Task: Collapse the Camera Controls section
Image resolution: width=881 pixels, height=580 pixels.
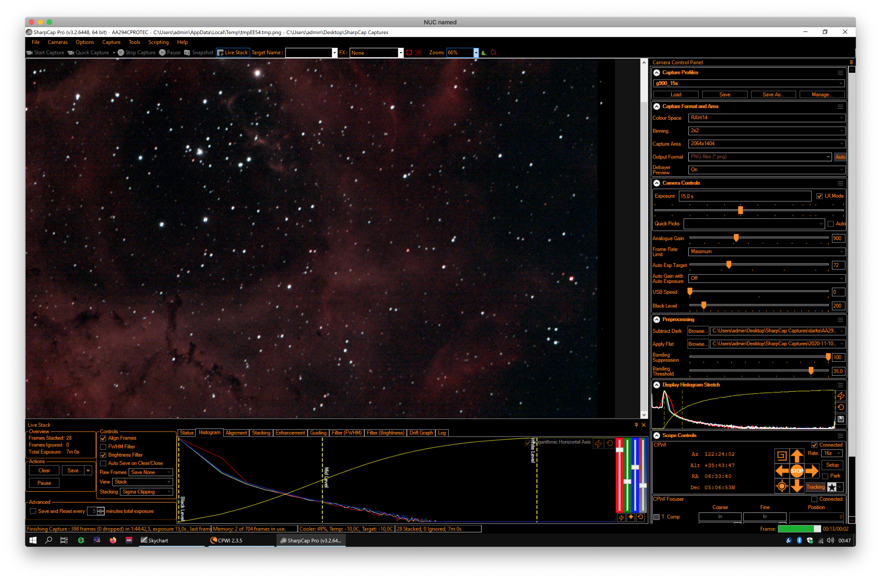Action: [657, 183]
